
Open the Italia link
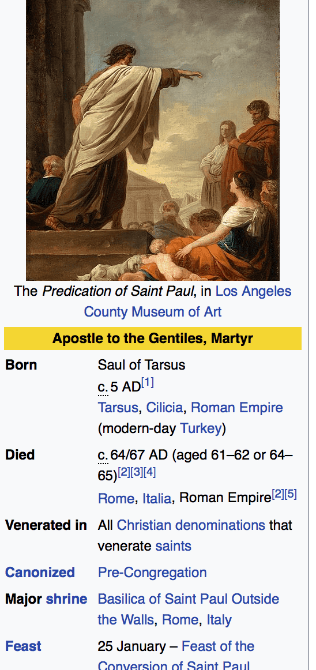(x=157, y=498)
